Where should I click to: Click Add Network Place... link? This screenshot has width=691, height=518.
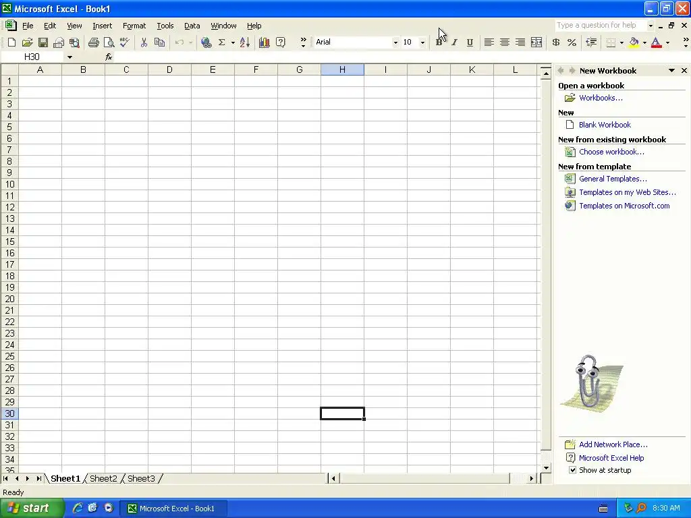click(x=613, y=444)
